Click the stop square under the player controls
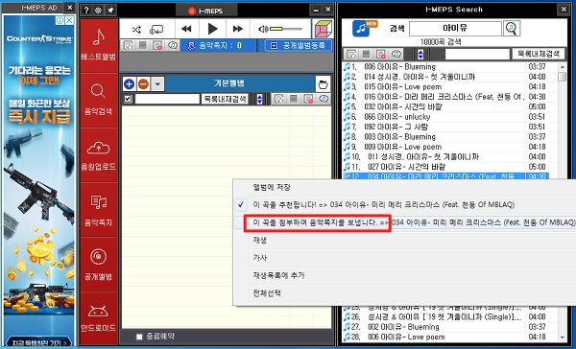The image size is (576, 349). [142, 45]
